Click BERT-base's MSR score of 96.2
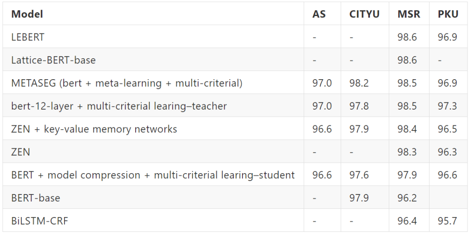The width and height of the screenshot is (471, 238). point(407,198)
